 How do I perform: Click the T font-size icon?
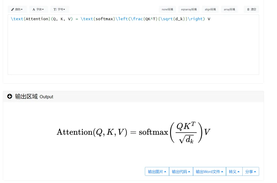pyautogui.click(x=55, y=10)
